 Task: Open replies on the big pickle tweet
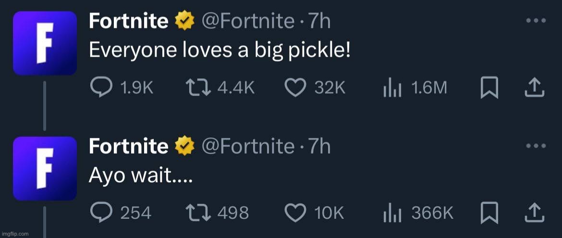pos(122,88)
